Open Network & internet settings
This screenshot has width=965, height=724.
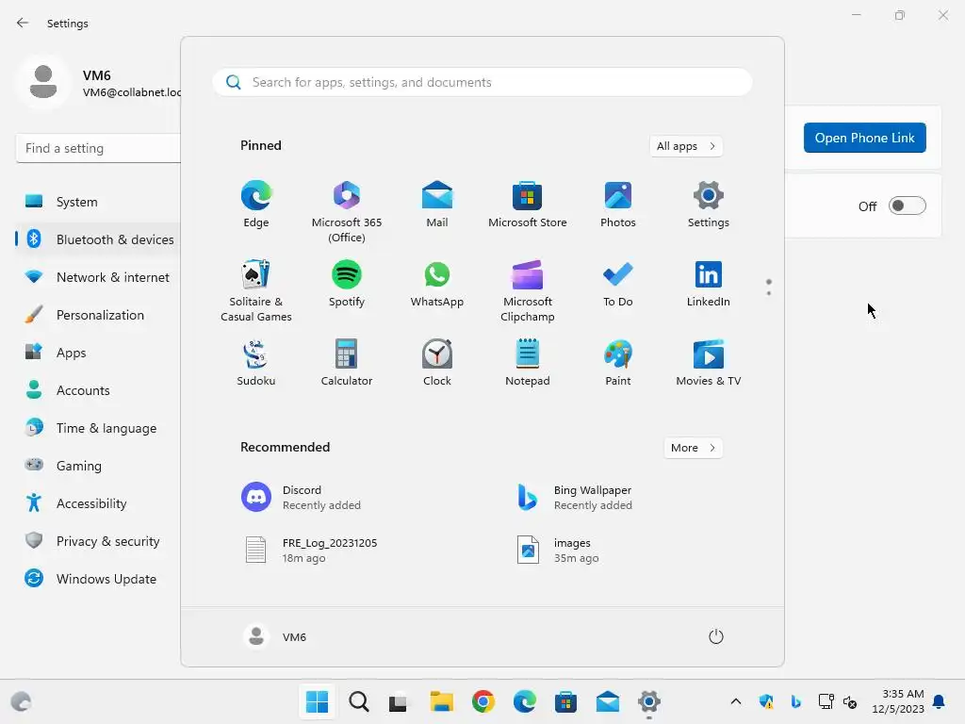coord(98,277)
